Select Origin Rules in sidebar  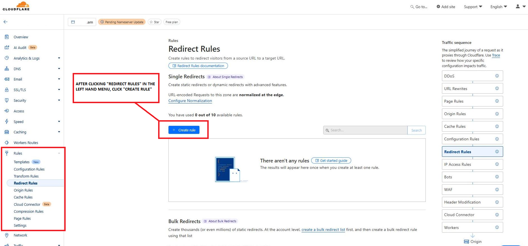[x=23, y=190]
